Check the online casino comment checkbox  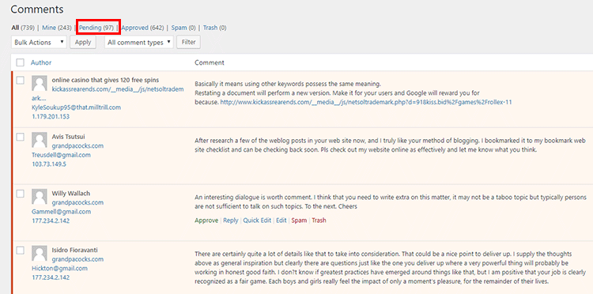coord(21,80)
